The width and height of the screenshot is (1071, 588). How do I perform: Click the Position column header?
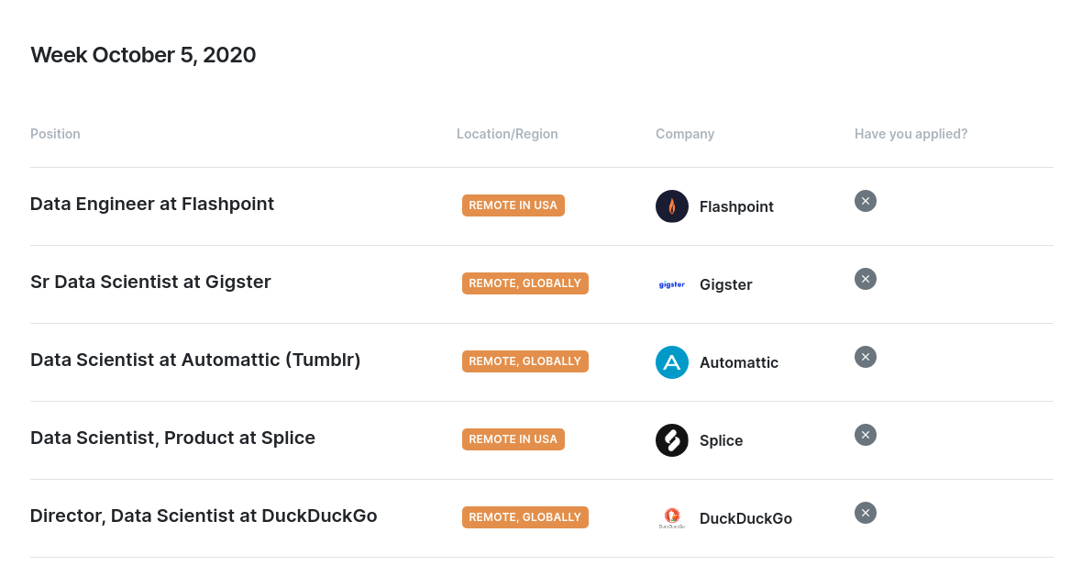(55, 134)
